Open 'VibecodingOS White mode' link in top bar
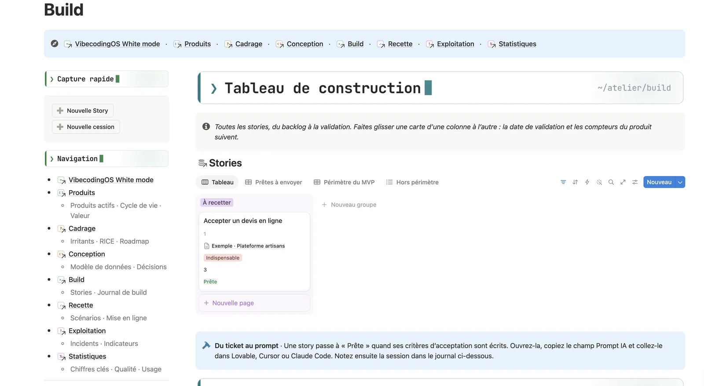Image resolution: width=704 pixels, height=386 pixels. pyautogui.click(x=117, y=44)
